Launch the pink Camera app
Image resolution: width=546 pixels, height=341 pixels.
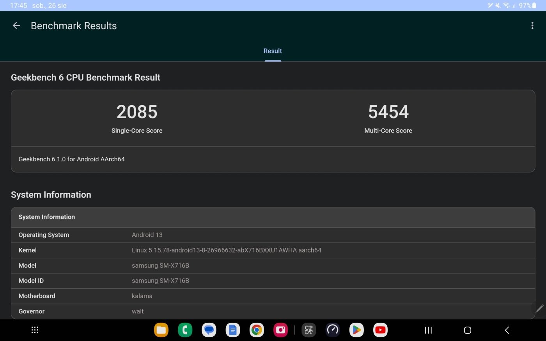(x=280, y=330)
